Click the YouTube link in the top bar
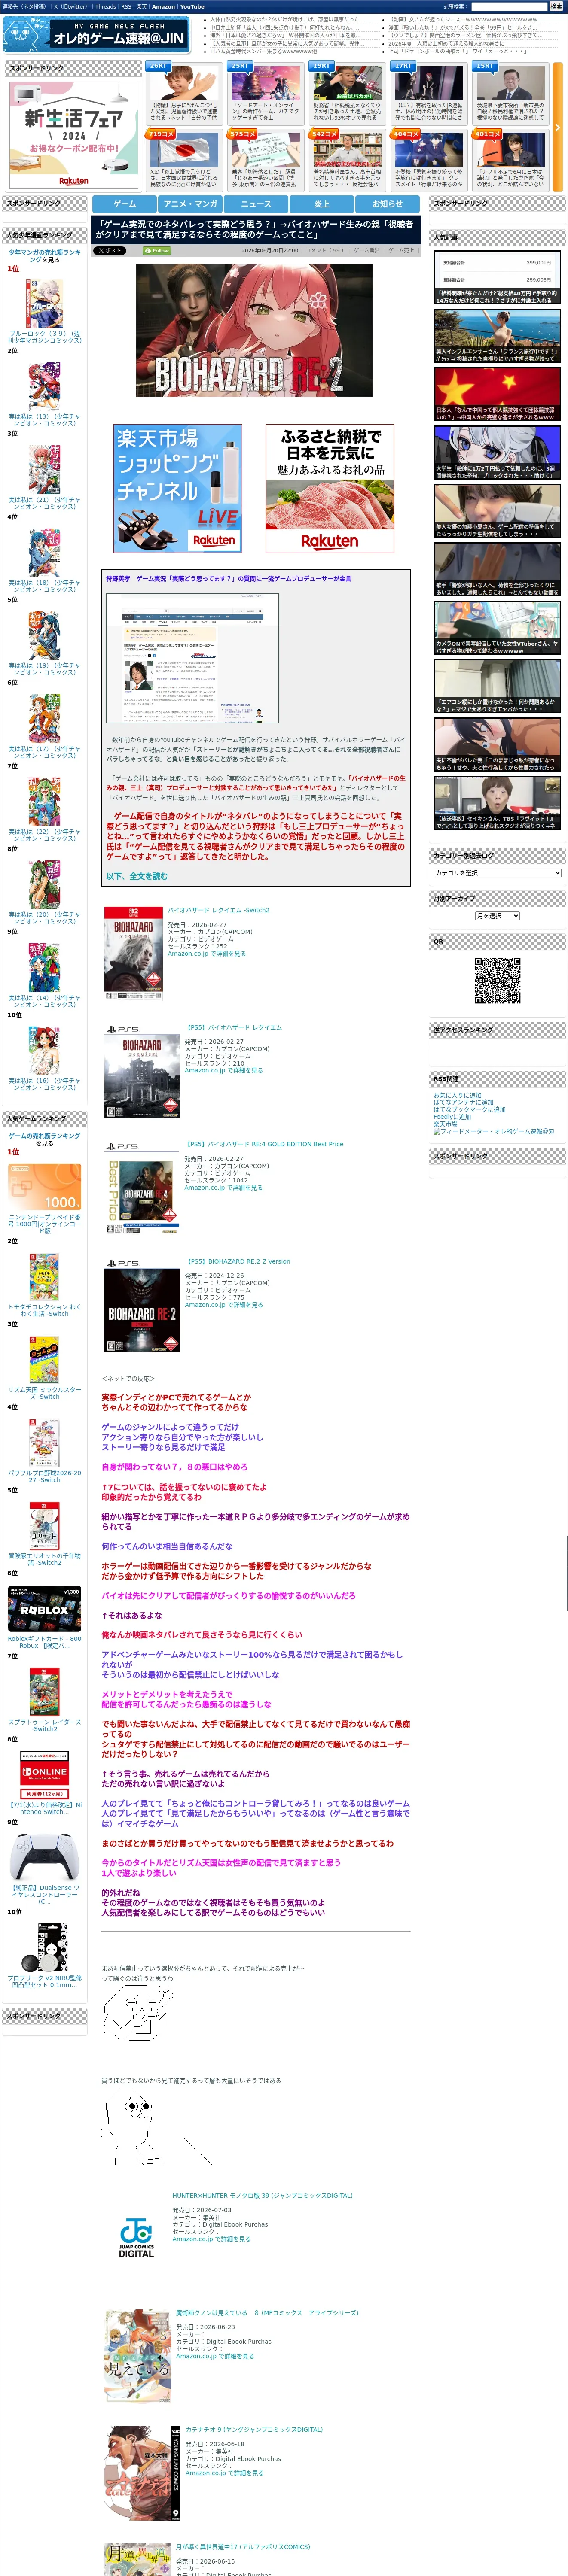Screen dimensions: 568x2576 (192, 7)
